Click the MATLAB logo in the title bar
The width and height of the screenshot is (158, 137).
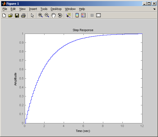[x=4, y=4]
